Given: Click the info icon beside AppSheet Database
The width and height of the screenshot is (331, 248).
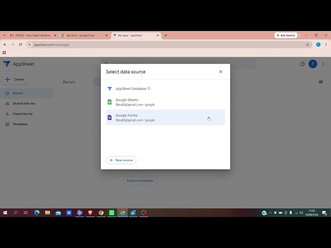Looking at the screenshot, I should (149, 88).
